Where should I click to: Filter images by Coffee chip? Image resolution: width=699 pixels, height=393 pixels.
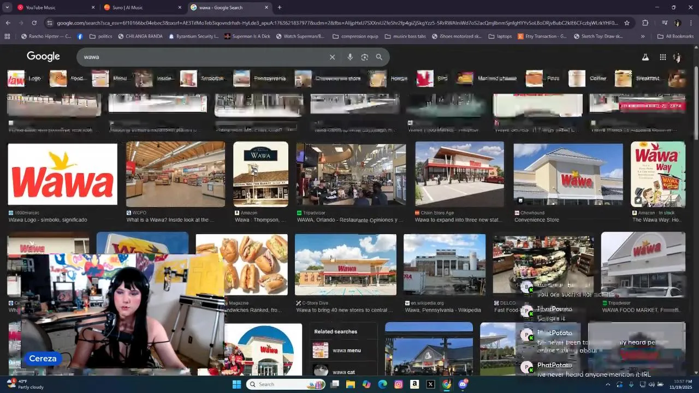pos(587,79)
